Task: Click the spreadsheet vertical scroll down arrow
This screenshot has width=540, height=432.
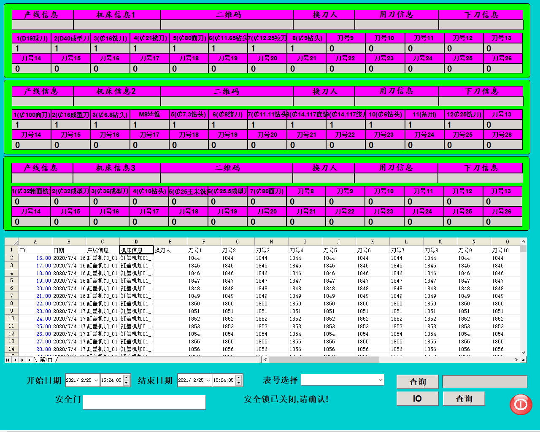Action: 523,353
